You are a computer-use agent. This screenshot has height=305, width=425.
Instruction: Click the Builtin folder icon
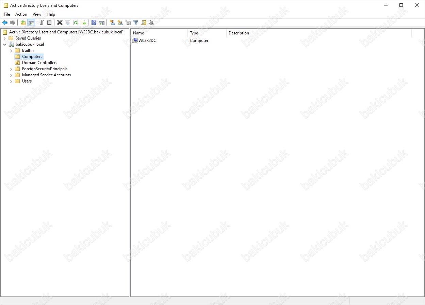point(17,50)
